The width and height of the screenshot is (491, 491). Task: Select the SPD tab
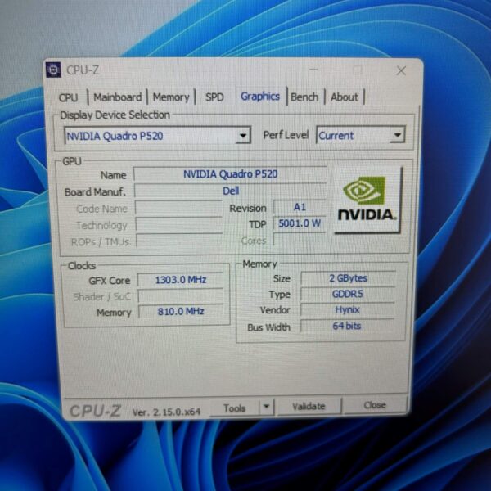[214, 97]
